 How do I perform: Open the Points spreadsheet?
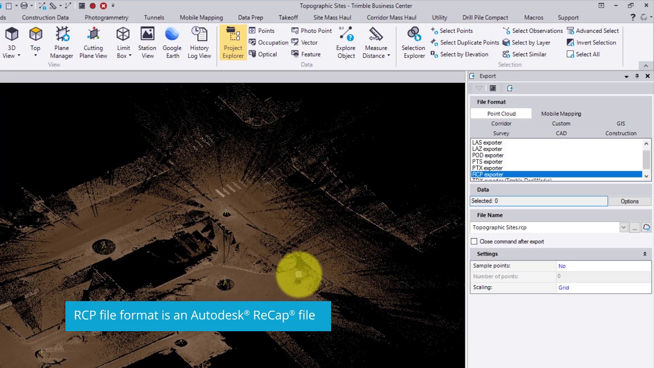[261, 31]
